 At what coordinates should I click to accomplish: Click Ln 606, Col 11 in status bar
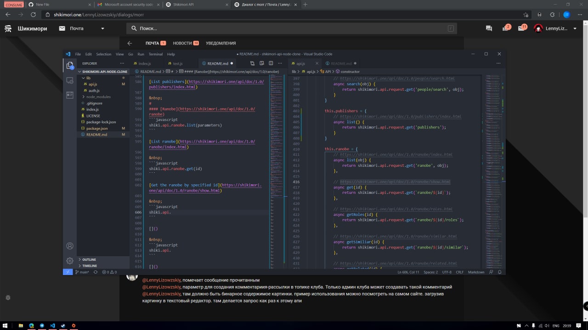click(408, 272)
